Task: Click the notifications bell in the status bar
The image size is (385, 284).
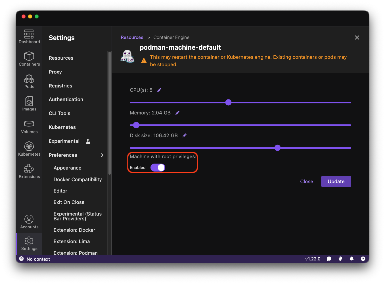Action: [x=351, y=259]
